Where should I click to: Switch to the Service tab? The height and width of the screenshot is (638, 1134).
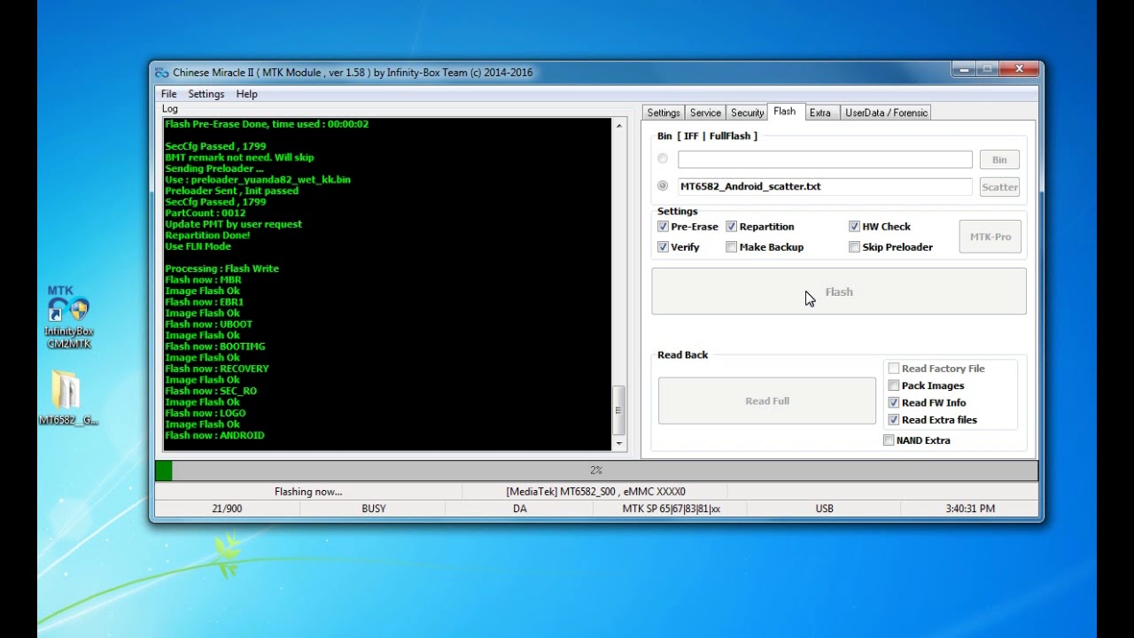(705, 113)
